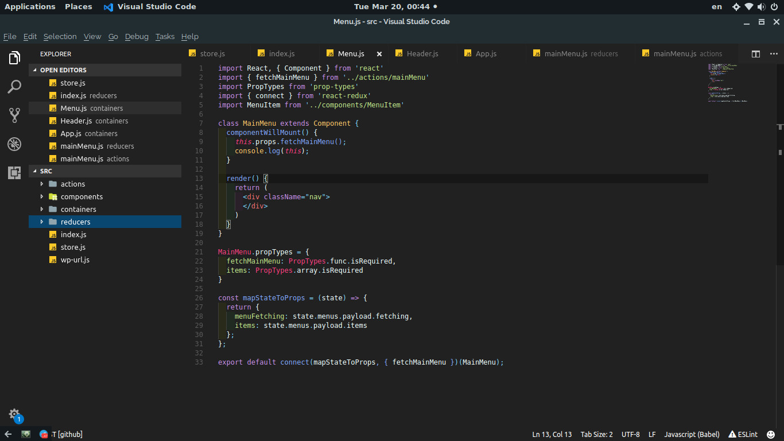Image resolution: width=784 pixels, height=441 pixels.
Task: Open store.js in Open Editors list
Action: 105,83
